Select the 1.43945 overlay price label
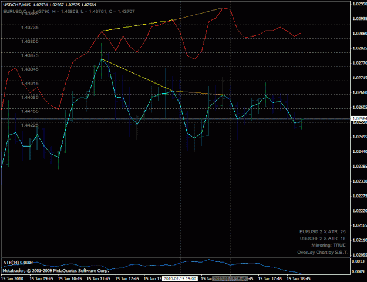 click(x=30, y=69)
